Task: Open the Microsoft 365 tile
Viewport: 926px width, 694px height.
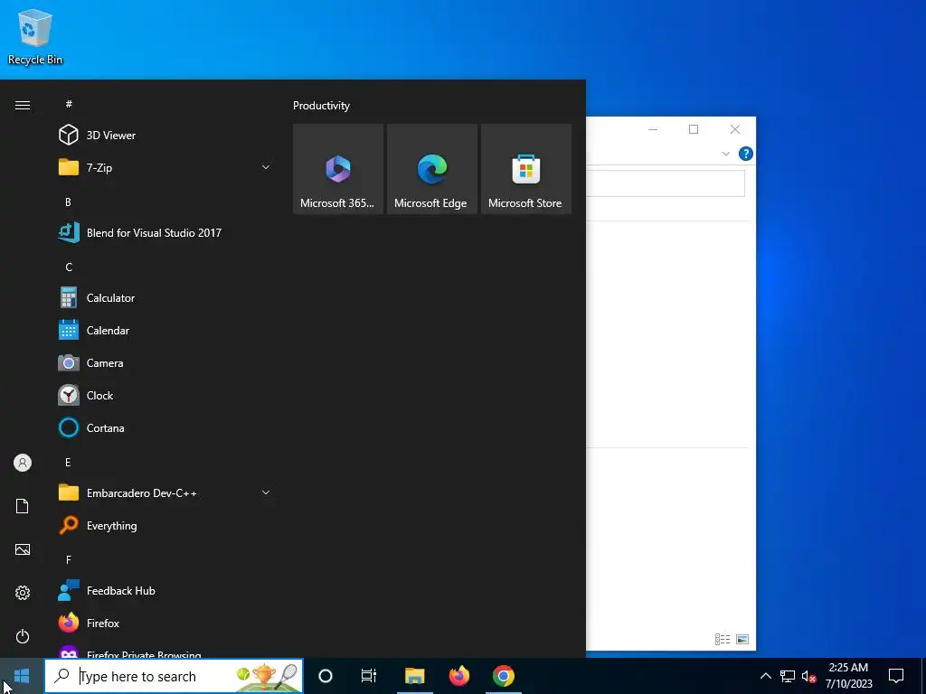Action: point(338,169)
